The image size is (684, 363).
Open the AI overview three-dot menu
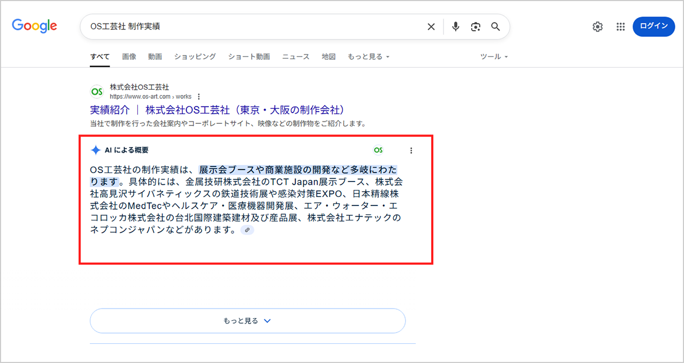[411, 151]
